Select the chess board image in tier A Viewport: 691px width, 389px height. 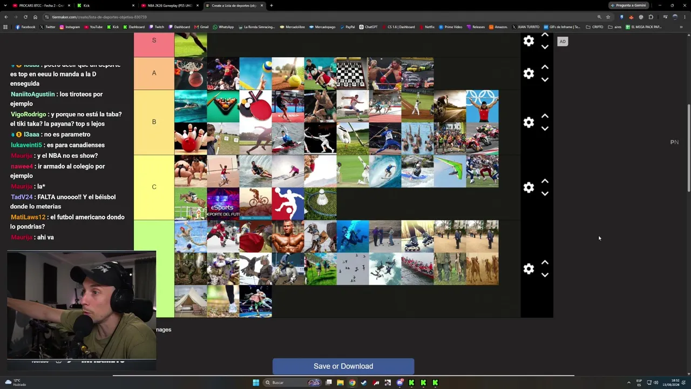coord(353,73)
